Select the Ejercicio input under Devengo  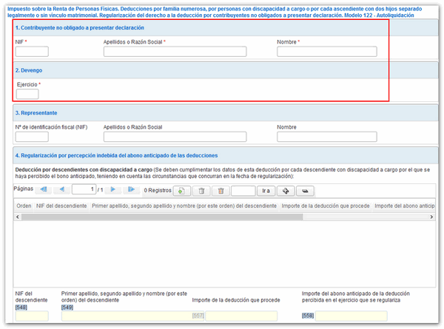pos(27,94)
